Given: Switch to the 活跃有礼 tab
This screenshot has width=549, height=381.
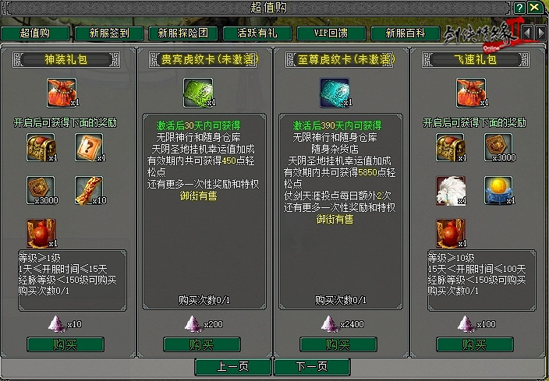Looking at the screenshot, I should (x=257, y=34).
